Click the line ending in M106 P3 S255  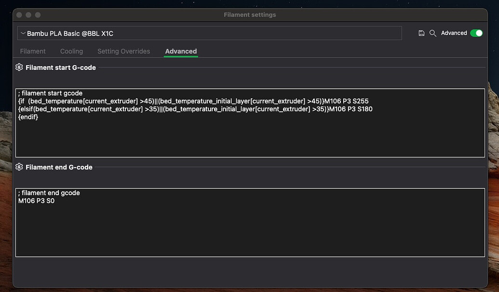pyautogui.click(x=193, y=101)
